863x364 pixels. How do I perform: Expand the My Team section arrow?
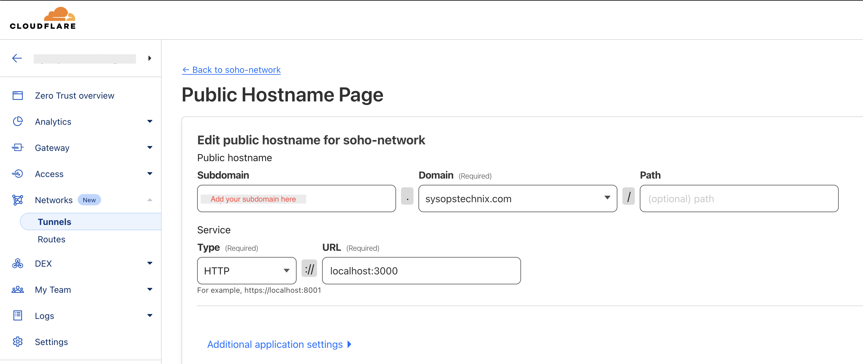pyautogui.click(x=150, y=289)
